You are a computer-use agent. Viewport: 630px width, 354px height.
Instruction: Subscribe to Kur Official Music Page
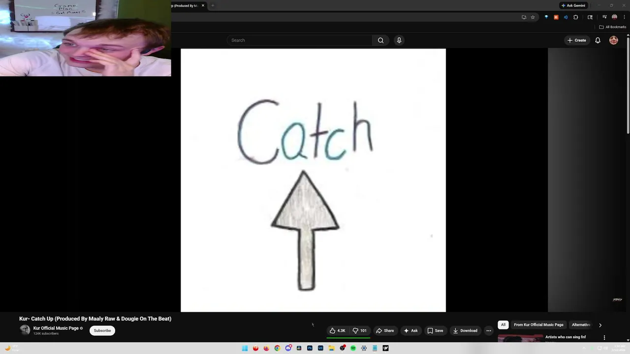tap(102, 330)
